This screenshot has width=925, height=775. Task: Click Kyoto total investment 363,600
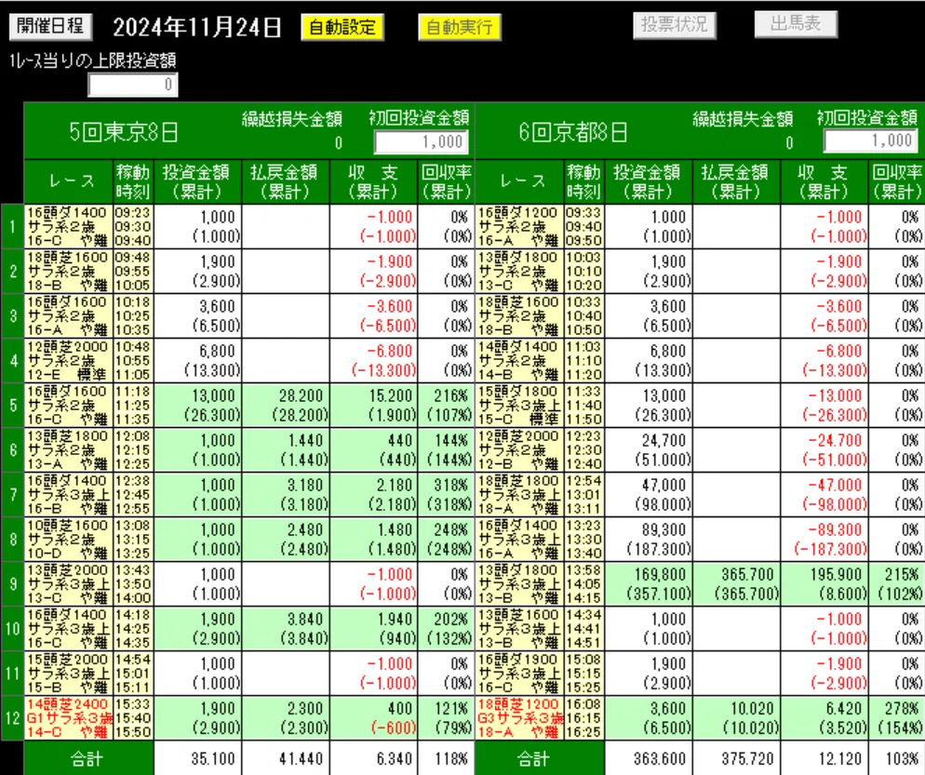coord(649,758)
